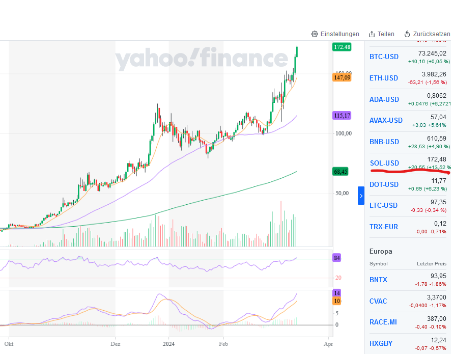Screen dimensions: 454x354
Task: Click the Okt date axis label
Action: pos(9,344)
